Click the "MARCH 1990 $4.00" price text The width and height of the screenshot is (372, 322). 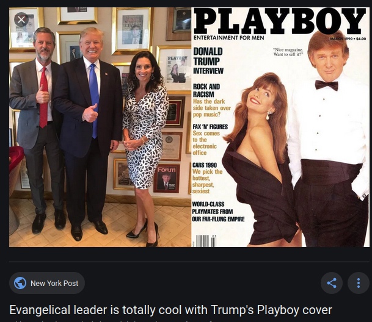[348, 39]
